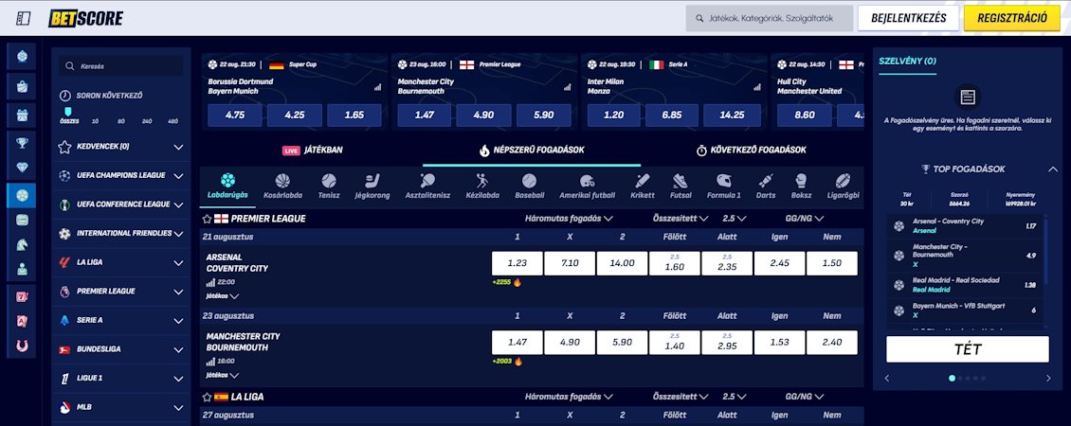Open the gift box promotions icon
Image resolution: width=1071 pixels, height=426 pixels.
pos(21,115)
